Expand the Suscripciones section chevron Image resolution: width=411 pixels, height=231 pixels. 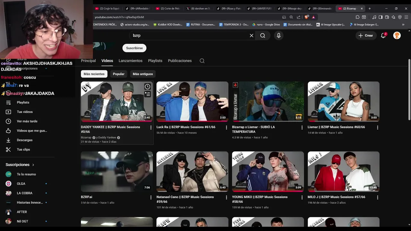33,165
